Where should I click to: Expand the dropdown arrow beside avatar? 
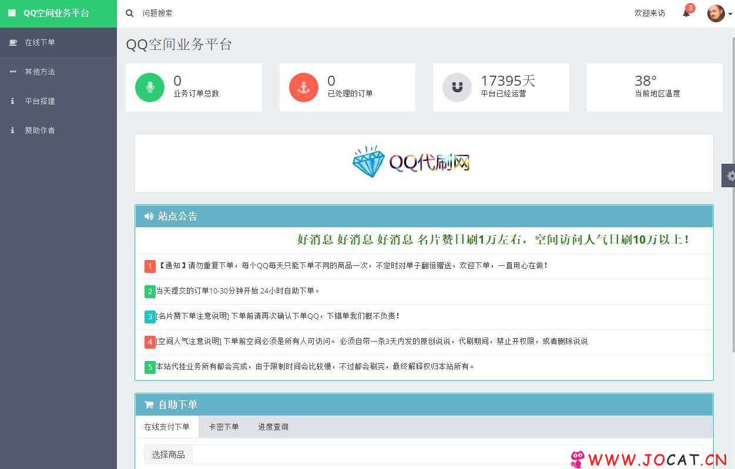click(730, 14)
